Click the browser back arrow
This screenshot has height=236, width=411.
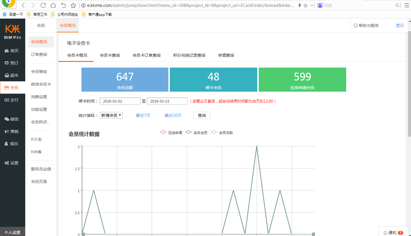pos(23,5)
